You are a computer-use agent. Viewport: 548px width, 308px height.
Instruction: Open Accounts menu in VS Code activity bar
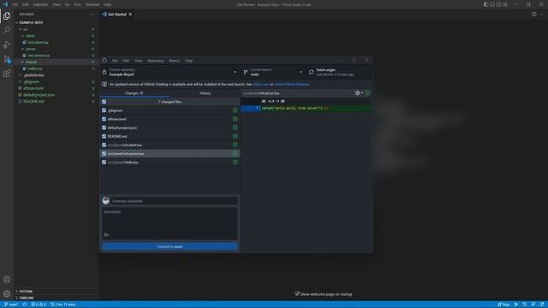coord(7,280)
